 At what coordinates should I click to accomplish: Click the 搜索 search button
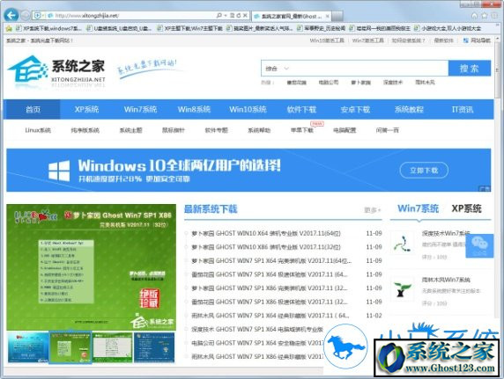470,69
